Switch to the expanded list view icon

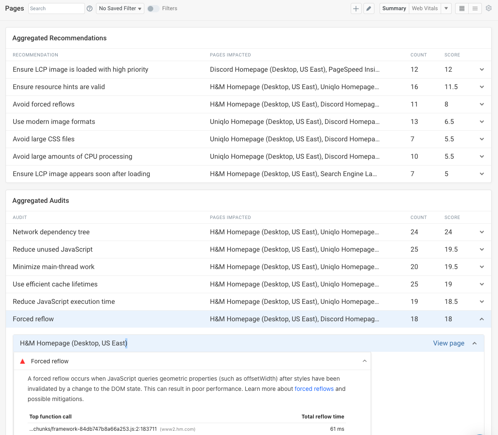475,8
